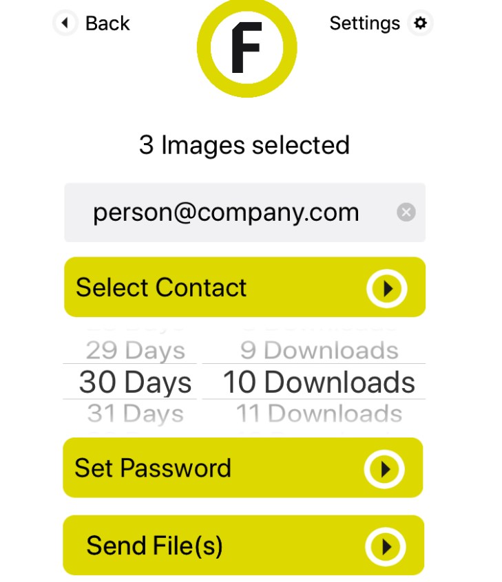The width and height of the screenshot is (502, 582).
Task: Click the Send File(s) arrow icon
Action: [x=384, y=546]
